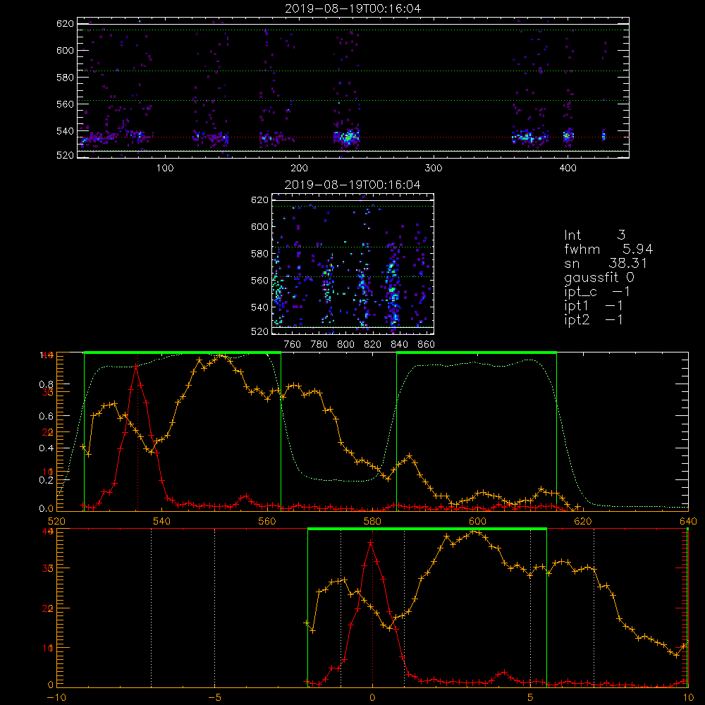Select the 'sn 38.31' value

605,263
